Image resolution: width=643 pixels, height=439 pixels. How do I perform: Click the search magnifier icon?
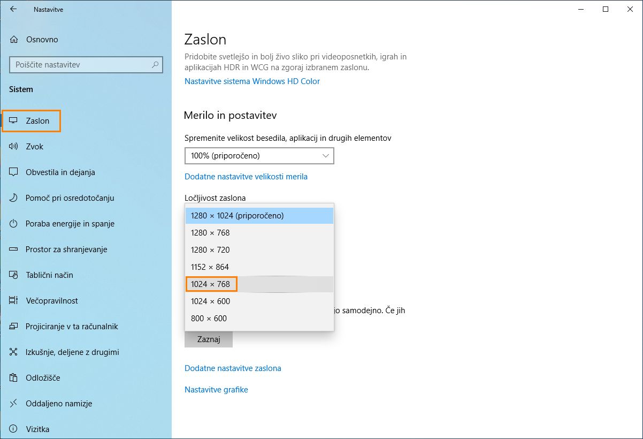pos(155,65)
